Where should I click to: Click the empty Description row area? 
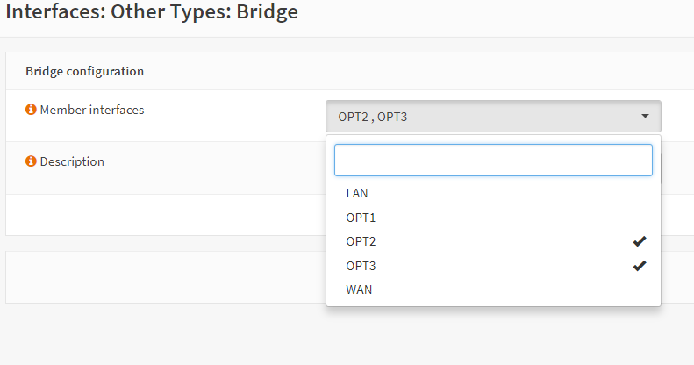pyautogui.click(x=175, y=175)
